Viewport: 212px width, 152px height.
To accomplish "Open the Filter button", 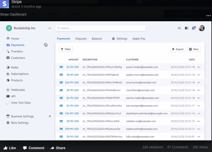I will (66, 49).
